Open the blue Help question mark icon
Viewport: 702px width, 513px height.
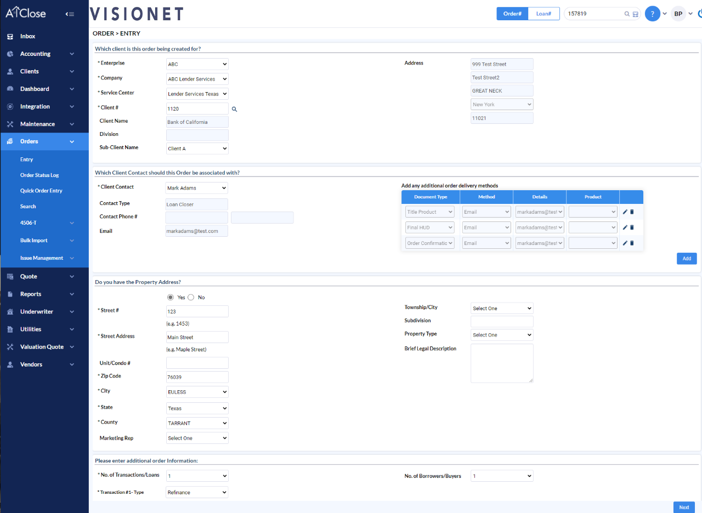click(652, 13)
